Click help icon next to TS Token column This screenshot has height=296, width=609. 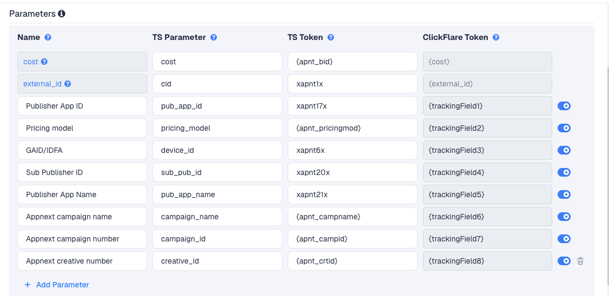(x=330, y=38)
